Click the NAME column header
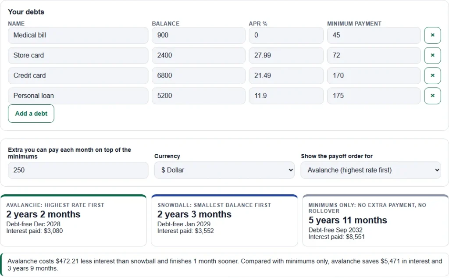 pos(16,24)
